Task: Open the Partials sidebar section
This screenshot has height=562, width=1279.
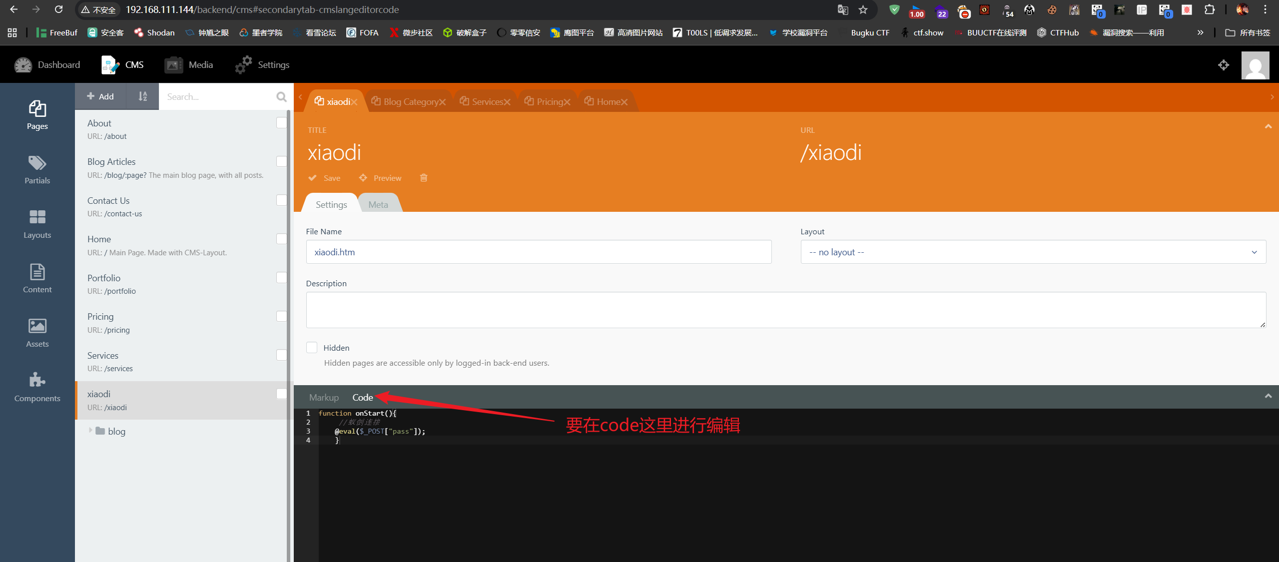Action: pos(37,170)
